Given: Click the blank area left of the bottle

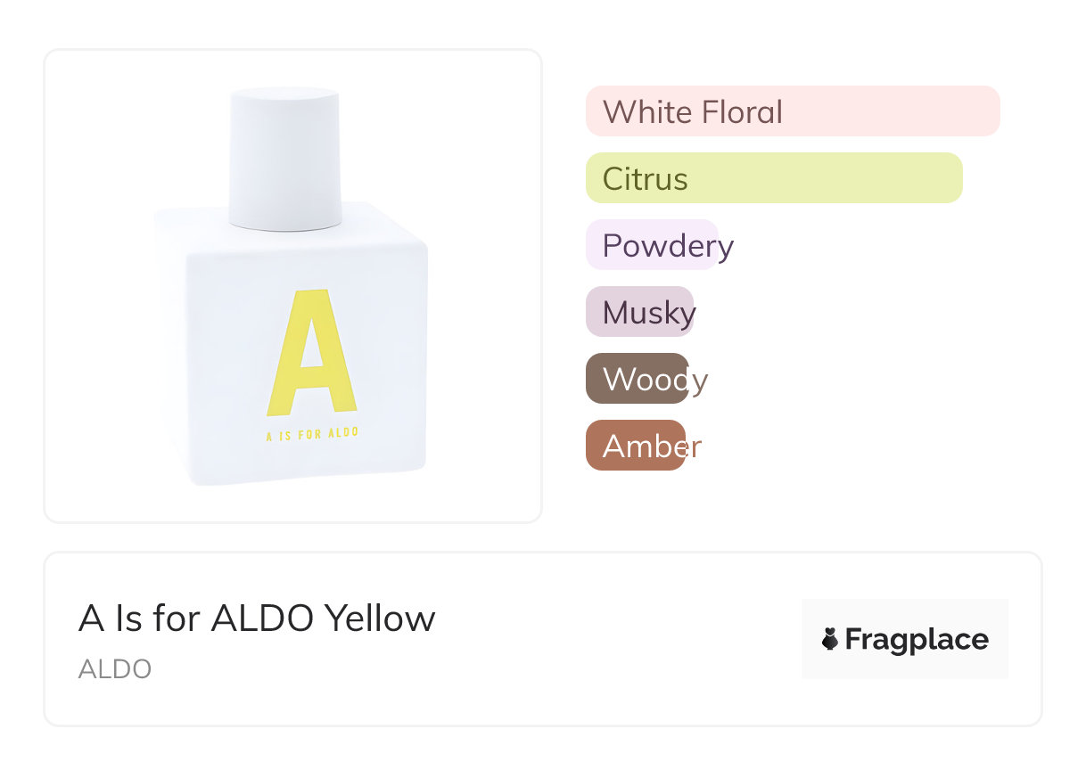Looking at the screenshot, I should 98,285.
